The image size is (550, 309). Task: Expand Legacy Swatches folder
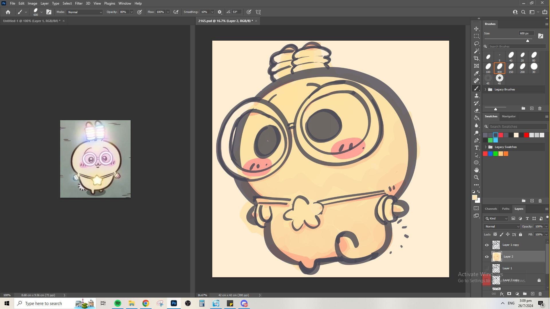point(486,147)
